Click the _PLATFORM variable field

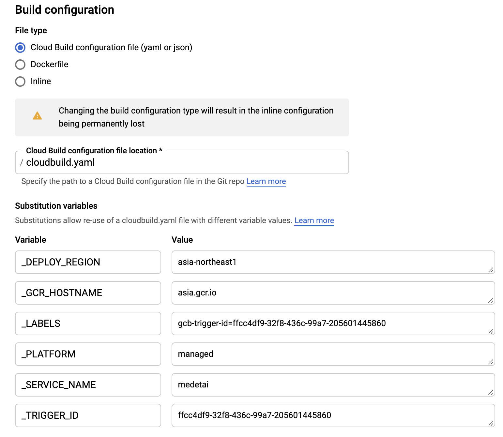pos(88,354)
